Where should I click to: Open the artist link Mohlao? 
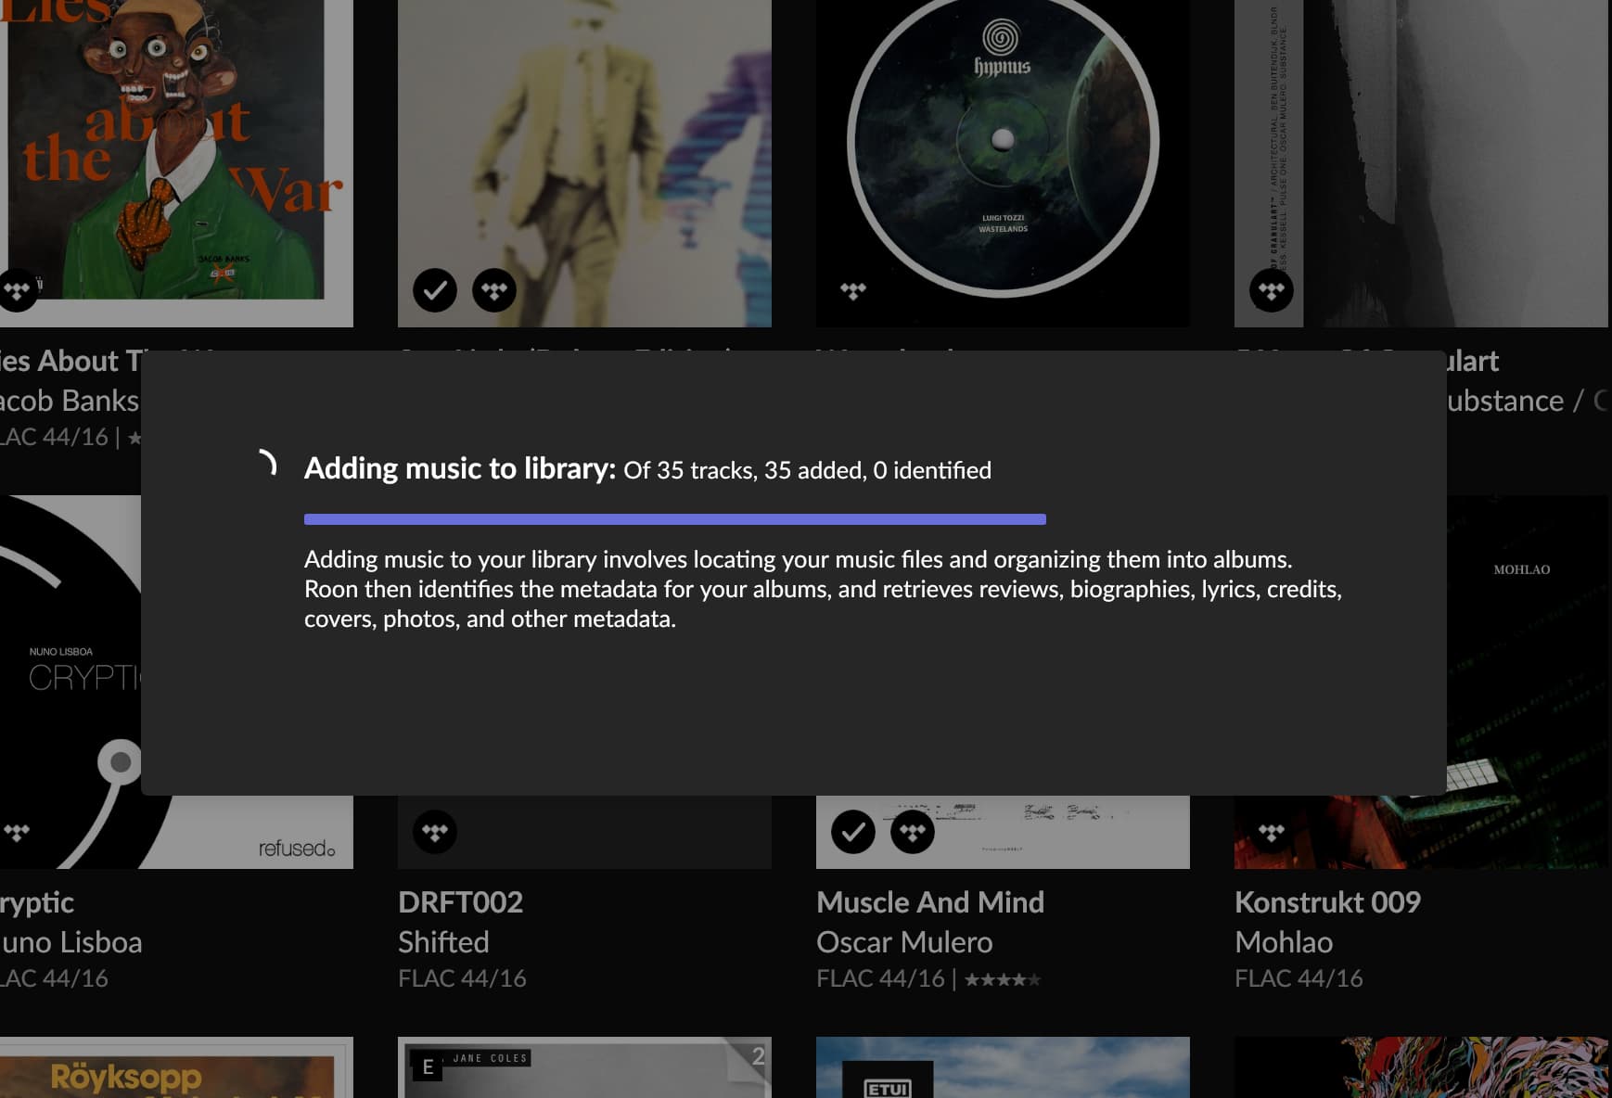coord(1284,942)
